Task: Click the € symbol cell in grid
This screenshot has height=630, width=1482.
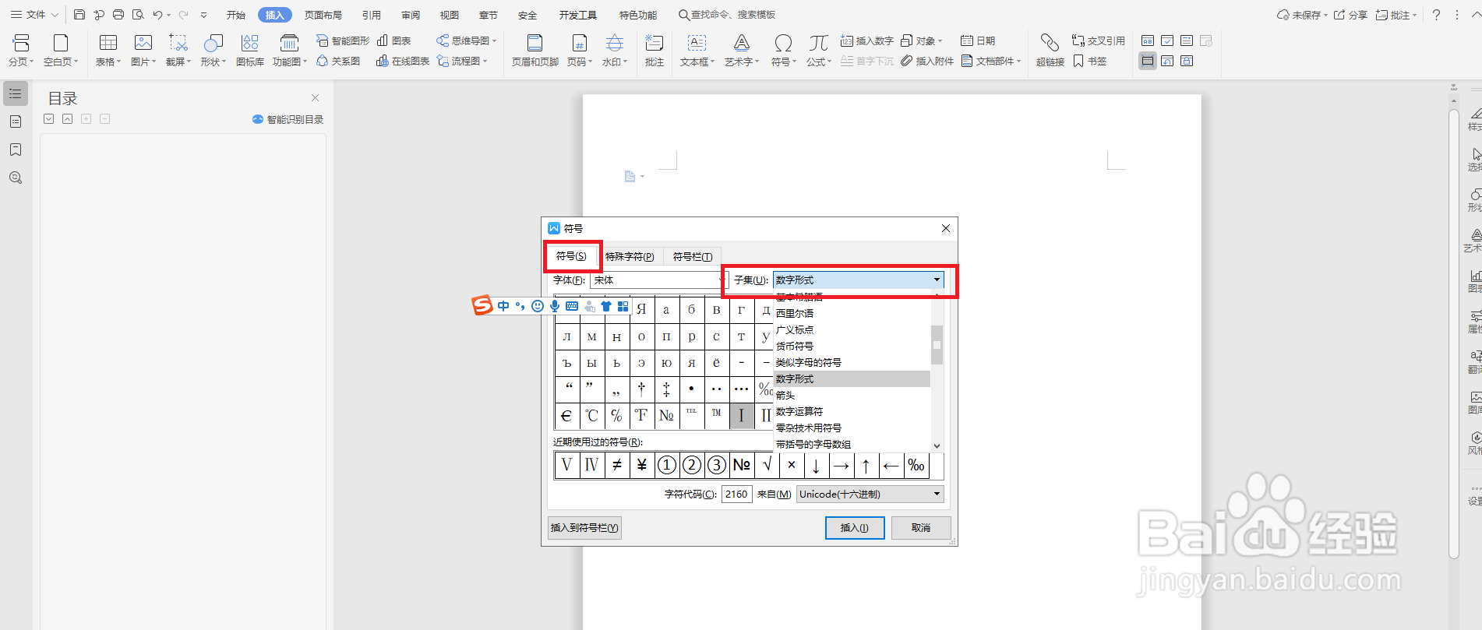Action: (566, 416)
